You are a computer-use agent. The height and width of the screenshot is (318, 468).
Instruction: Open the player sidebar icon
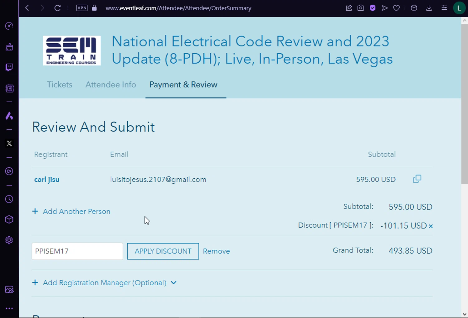[x=9, y=171]
